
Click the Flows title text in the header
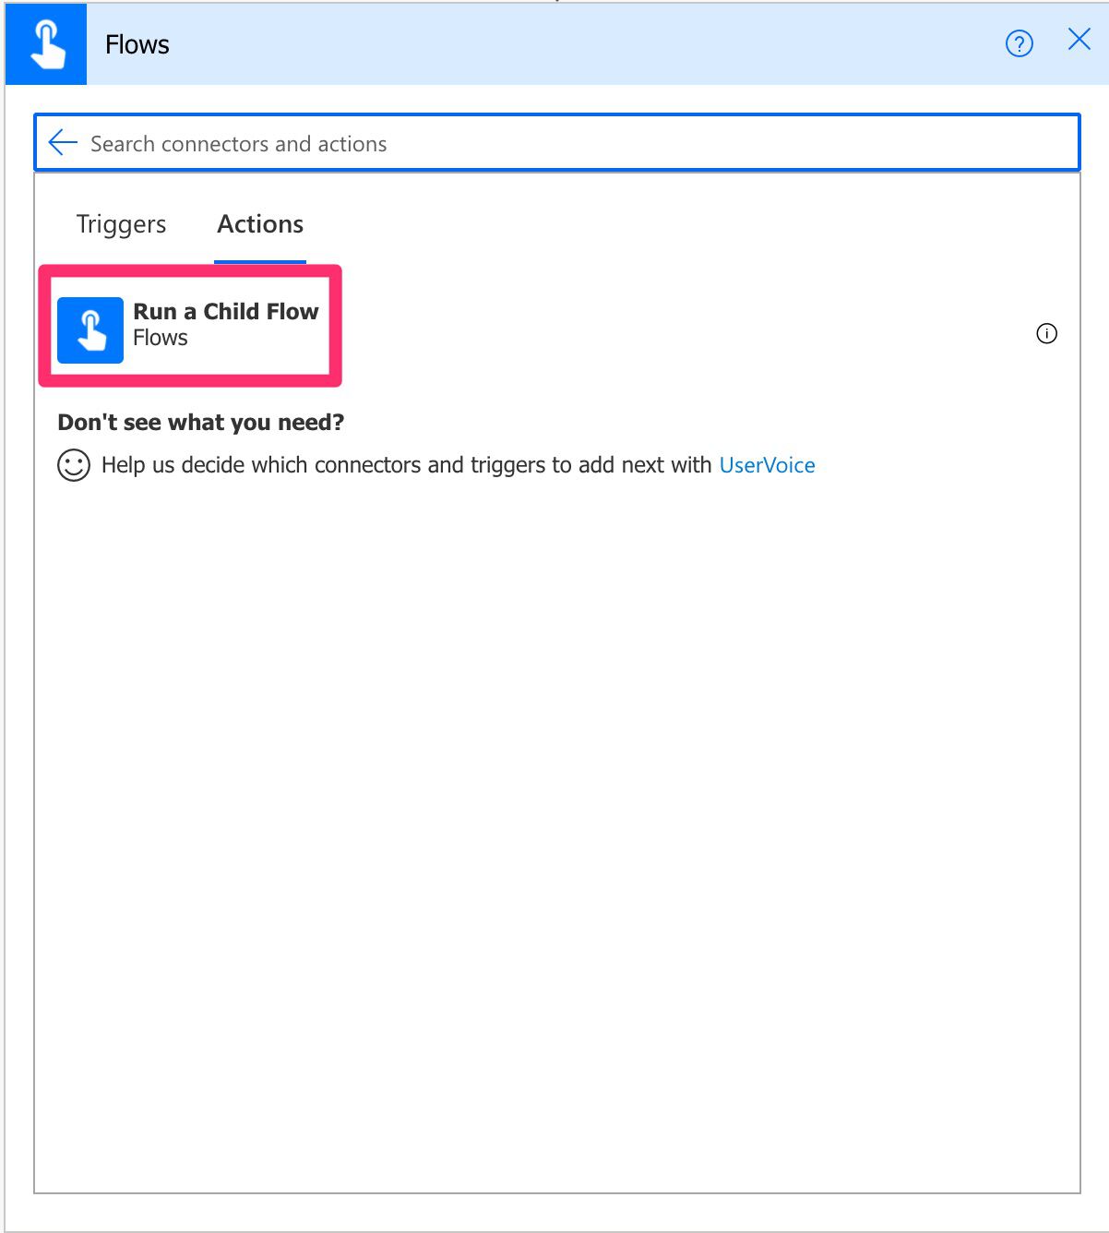pyautogui.click(x=137, y=43)
